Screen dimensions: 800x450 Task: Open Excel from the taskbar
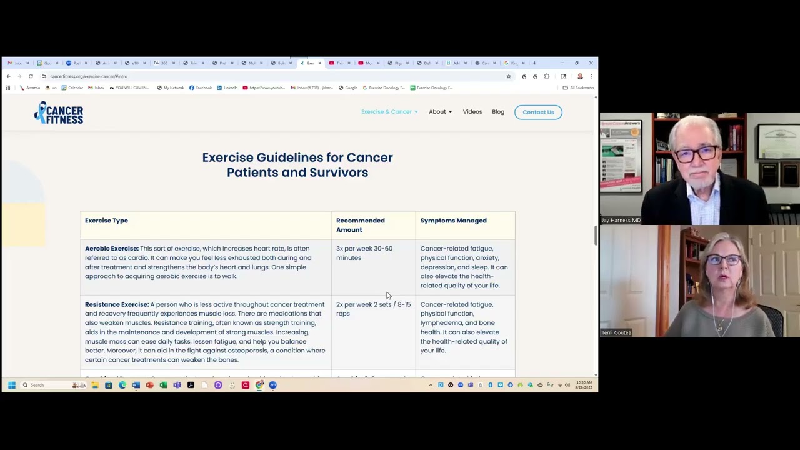tap(164, 385)
